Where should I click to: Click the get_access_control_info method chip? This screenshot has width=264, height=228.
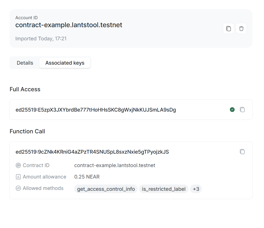pyautogui.click(x=106, y=189)
